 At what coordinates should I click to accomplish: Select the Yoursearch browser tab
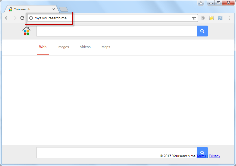click(x=31, y=9)
